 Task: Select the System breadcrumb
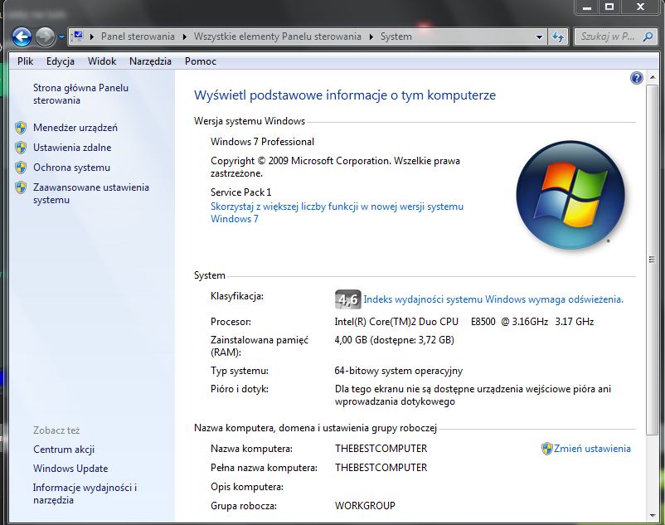396,36
